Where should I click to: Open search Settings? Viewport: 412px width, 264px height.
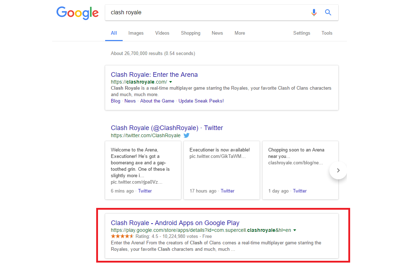pos(301,33)
